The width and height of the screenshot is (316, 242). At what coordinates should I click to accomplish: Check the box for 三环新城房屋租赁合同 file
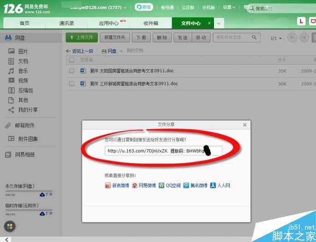click(72, 84)
